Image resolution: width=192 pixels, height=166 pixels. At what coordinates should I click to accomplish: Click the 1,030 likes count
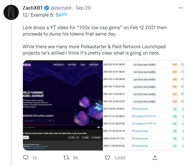pyautogui.click(x=120, y=157)
